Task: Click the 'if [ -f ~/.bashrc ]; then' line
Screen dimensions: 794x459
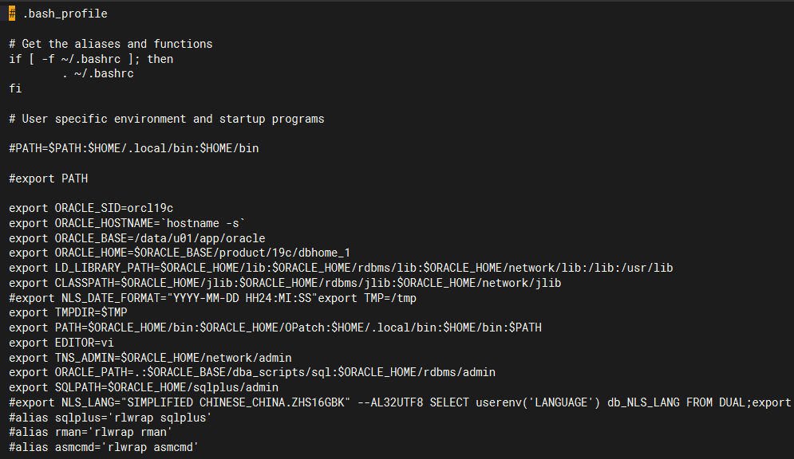Action: coord(91,59)
